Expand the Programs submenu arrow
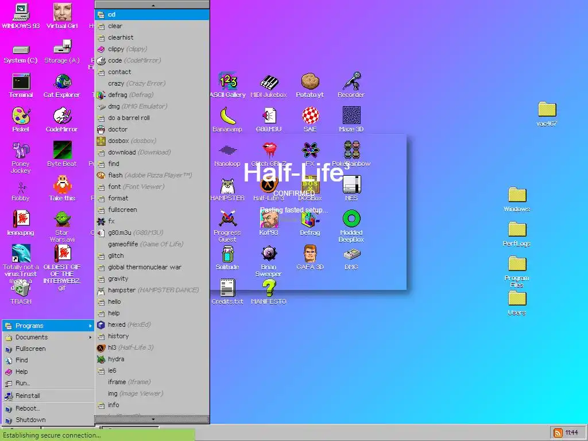 [90, 326]
